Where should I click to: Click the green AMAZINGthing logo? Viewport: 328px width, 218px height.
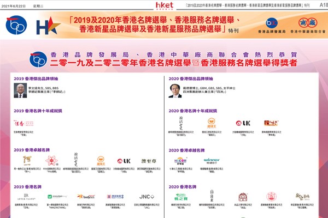[57, 197]
